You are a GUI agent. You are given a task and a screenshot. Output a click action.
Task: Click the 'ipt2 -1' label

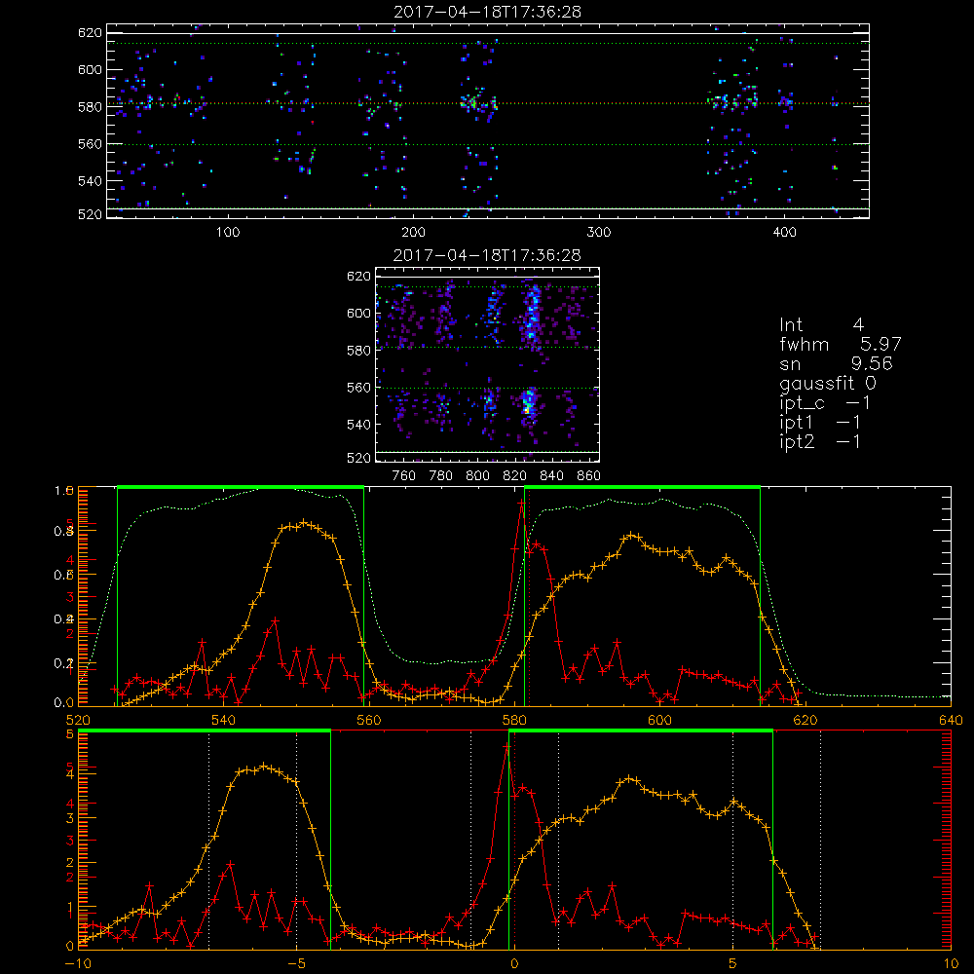[x=819, y=441]
